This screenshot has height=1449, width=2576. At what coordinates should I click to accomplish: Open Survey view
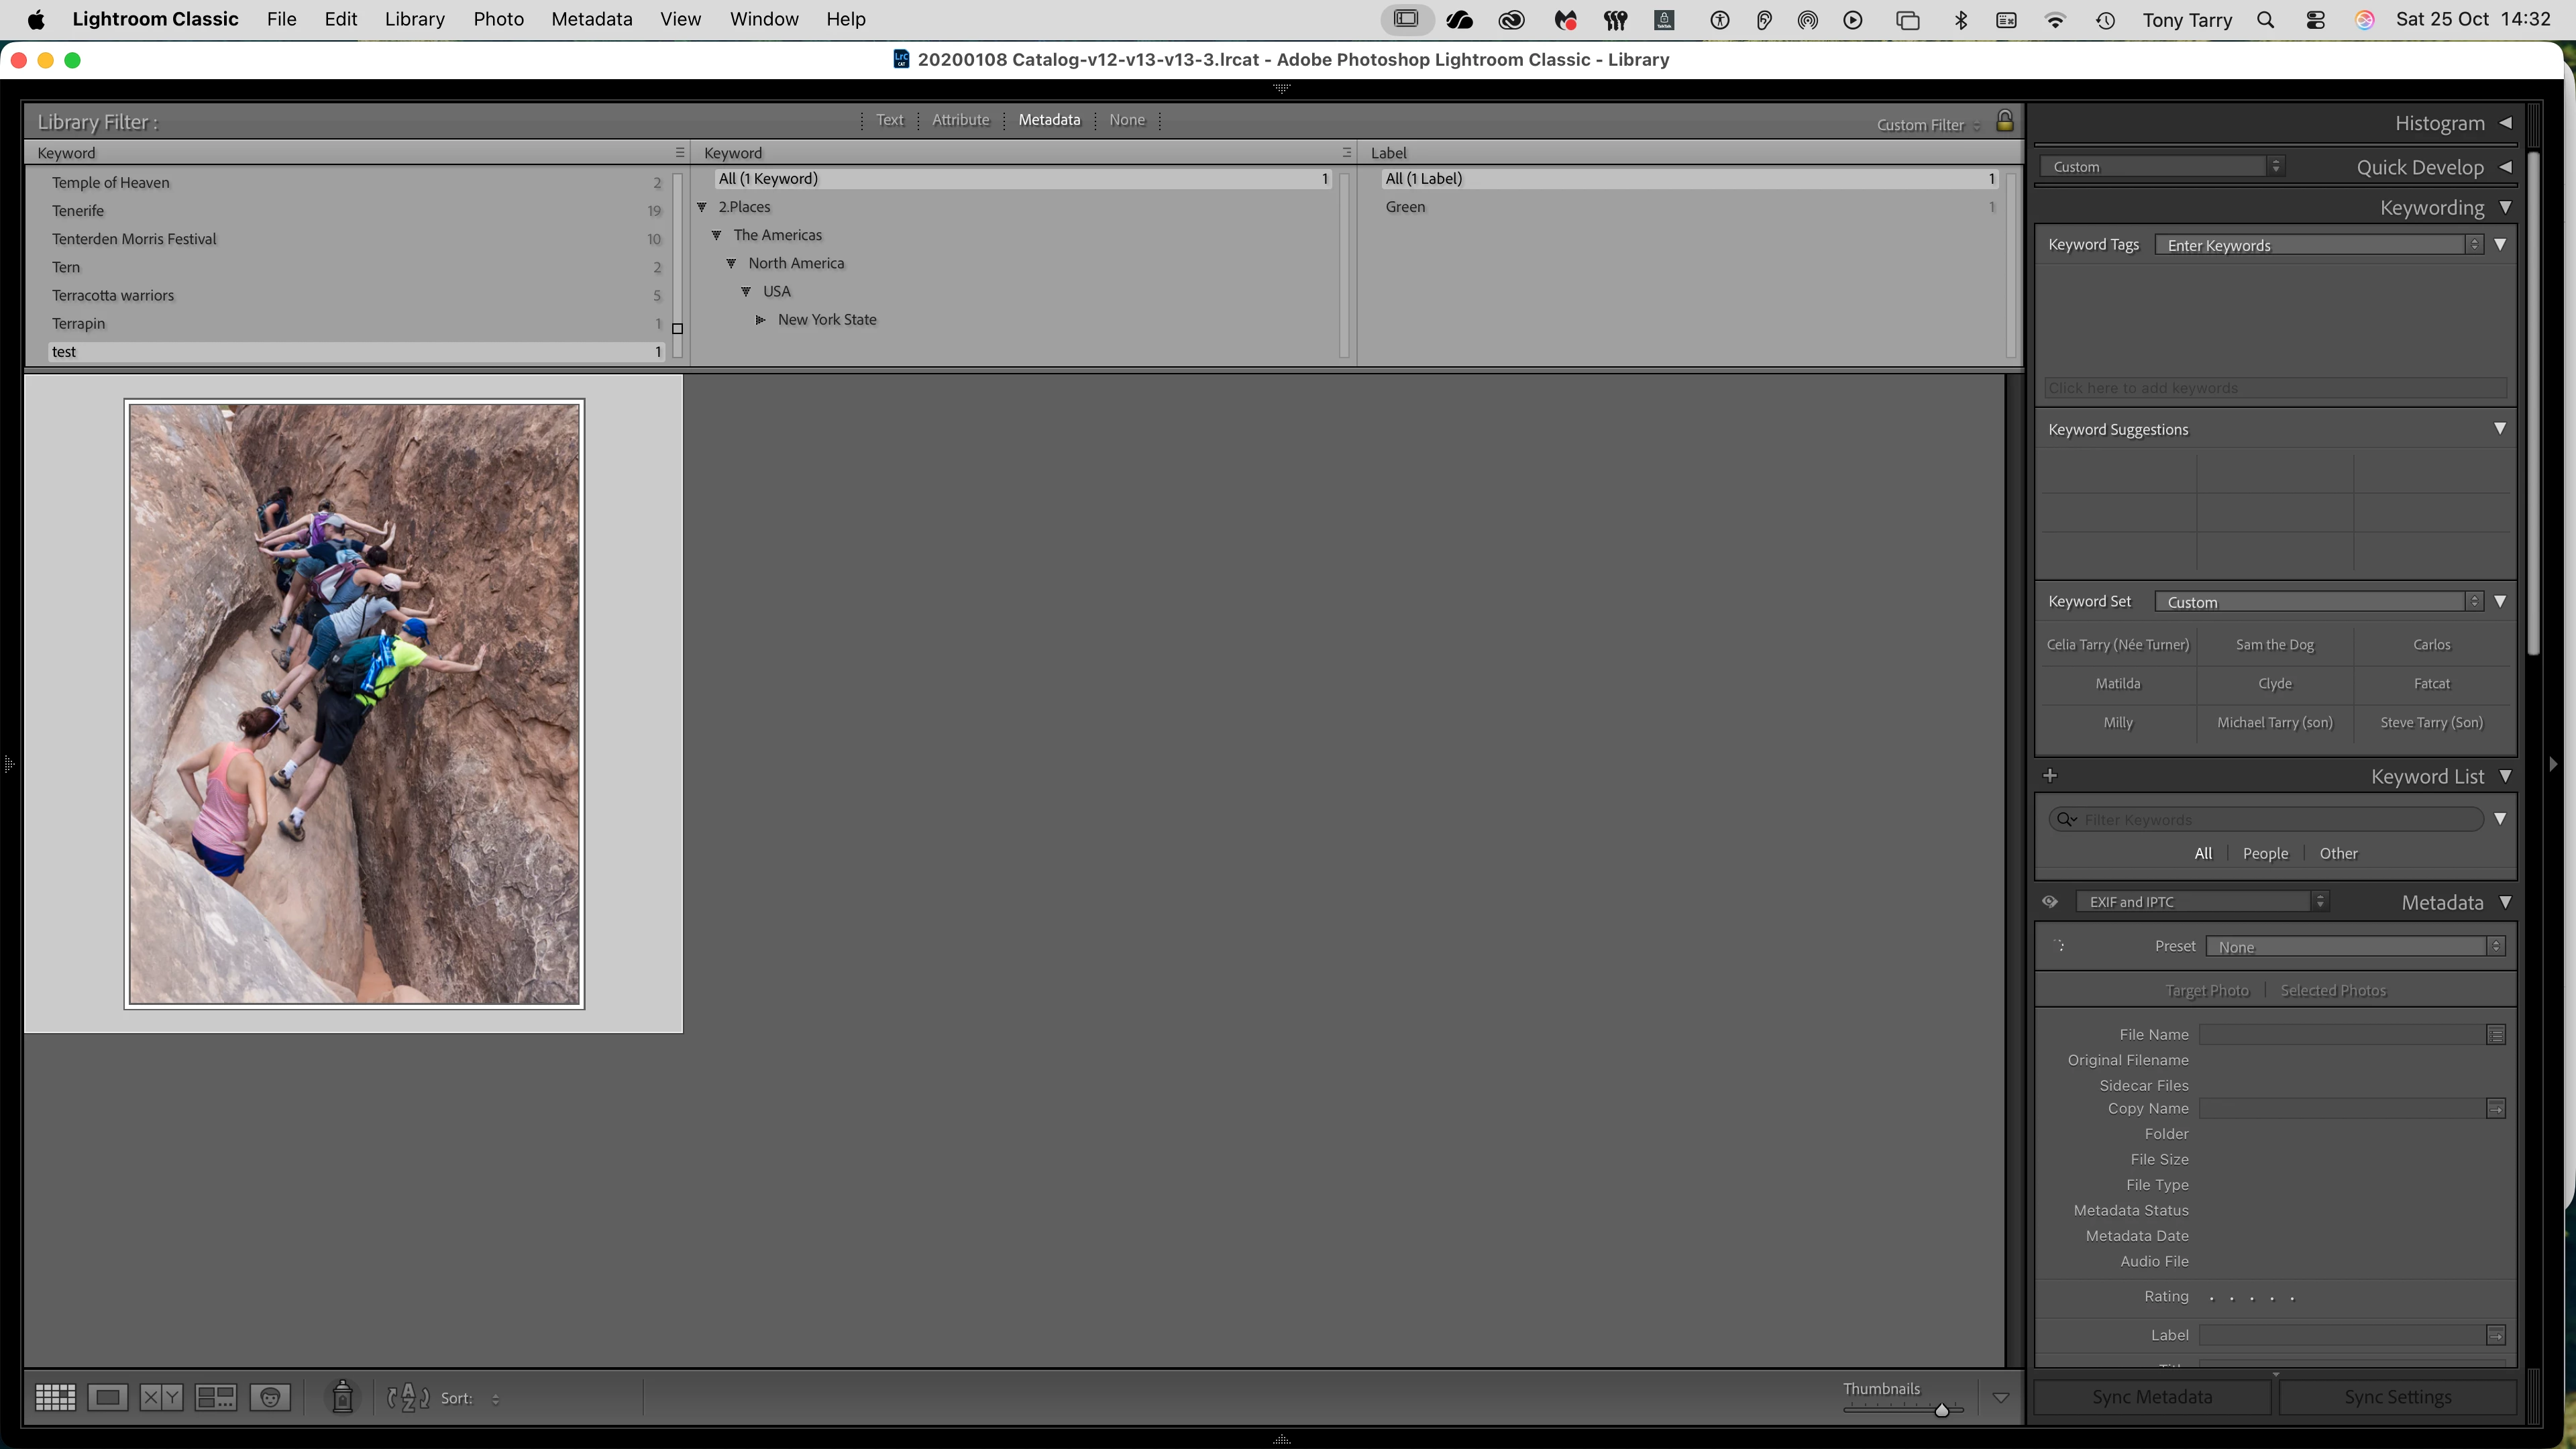pos(215,1397)
